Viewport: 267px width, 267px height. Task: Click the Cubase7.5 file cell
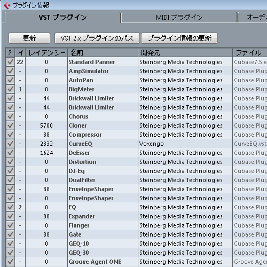(250, 62)
